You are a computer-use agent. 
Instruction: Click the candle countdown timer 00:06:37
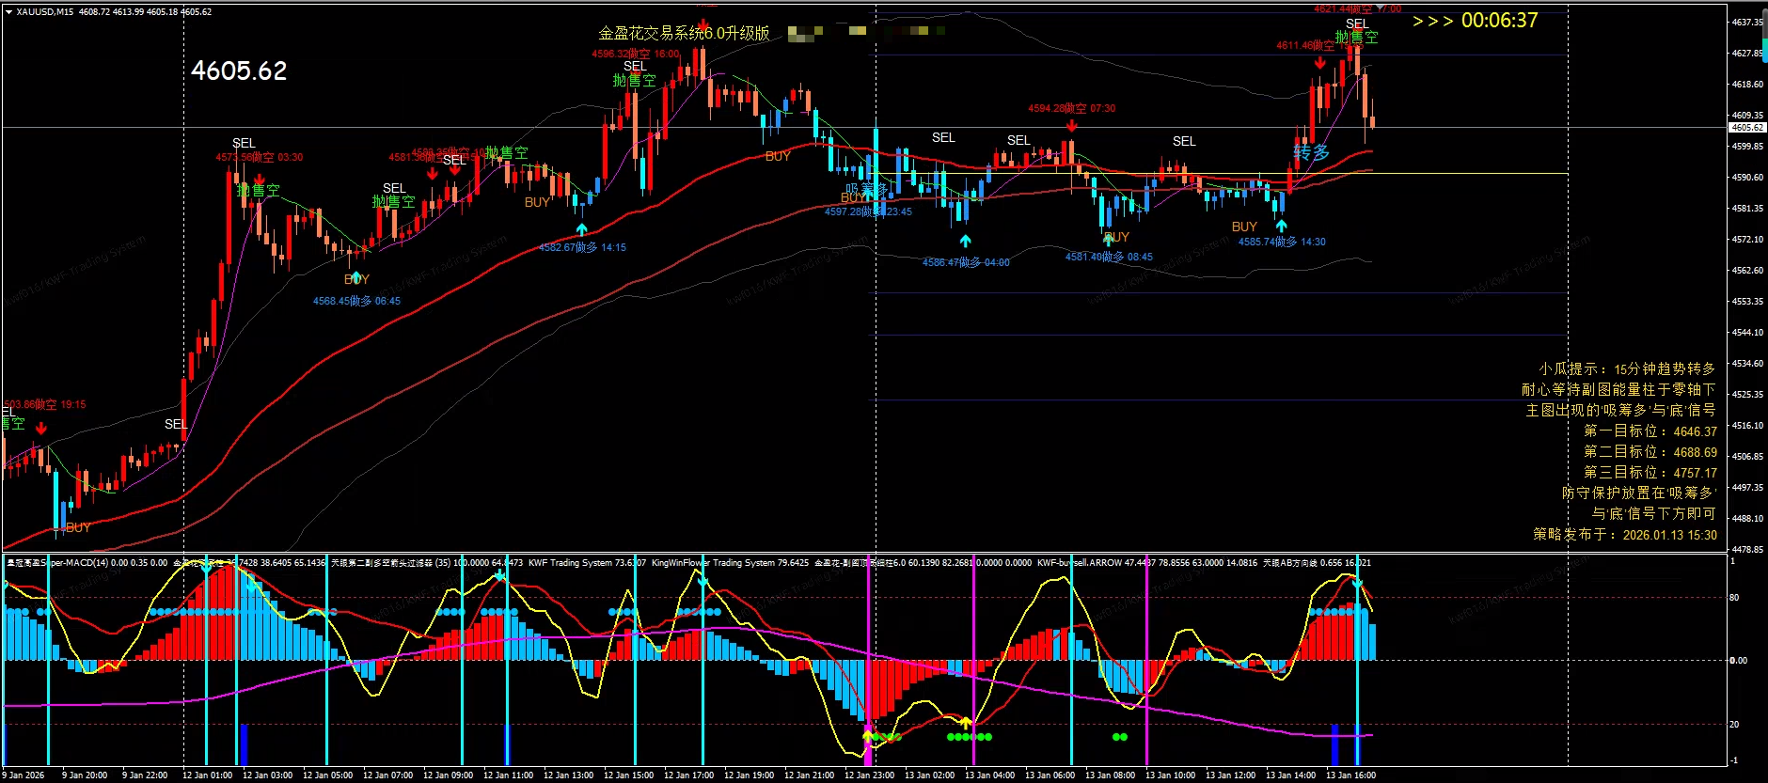(x=1500, y=21)
